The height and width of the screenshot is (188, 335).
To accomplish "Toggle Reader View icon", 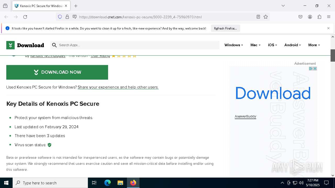I will coord(258,17).
